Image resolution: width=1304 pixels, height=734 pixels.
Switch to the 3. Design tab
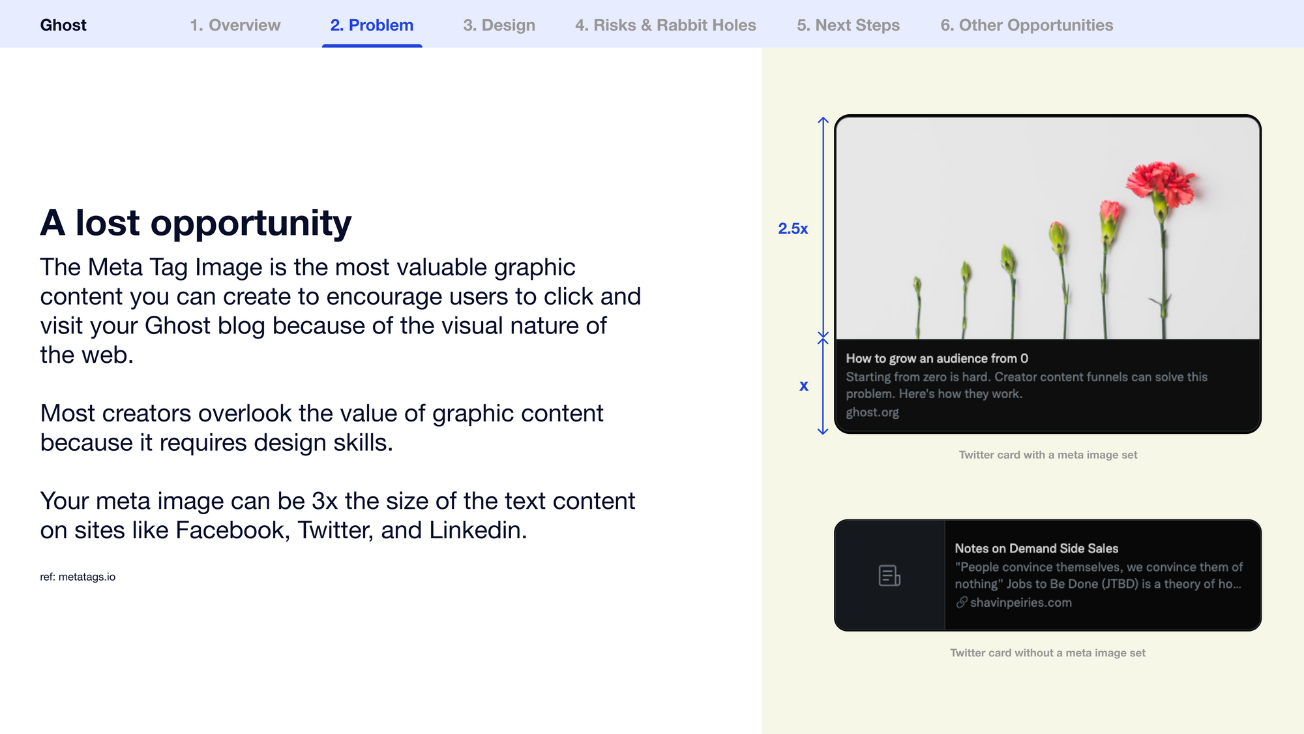pos(499,25)
